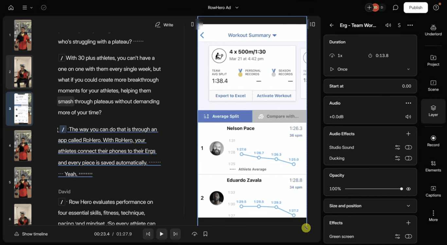Add a new audio effect
This screenshot has height=245, width=447.
click(x=408, y=134)
